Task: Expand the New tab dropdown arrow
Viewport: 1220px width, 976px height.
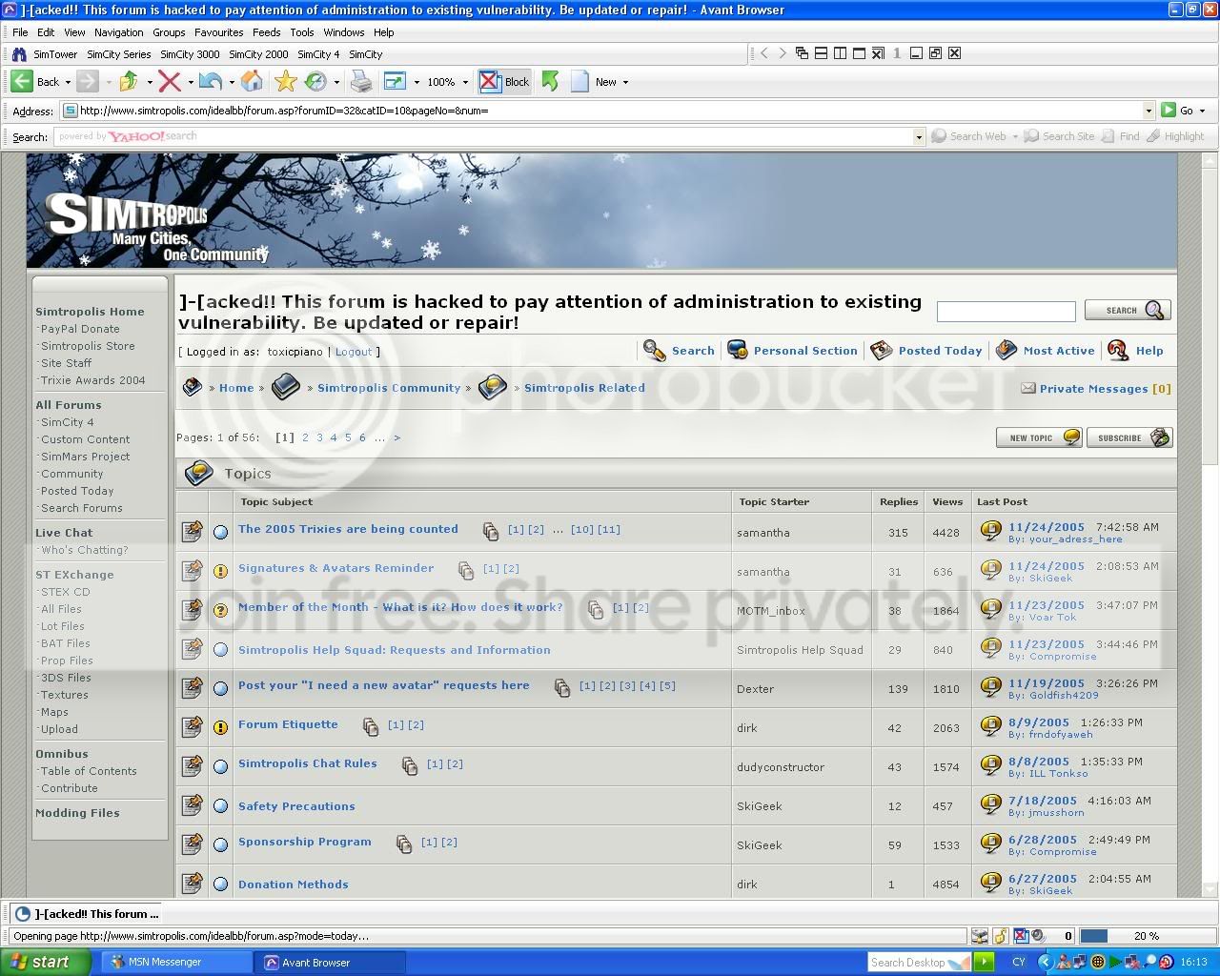Action: pyautogui.click(x=625, y=82)
